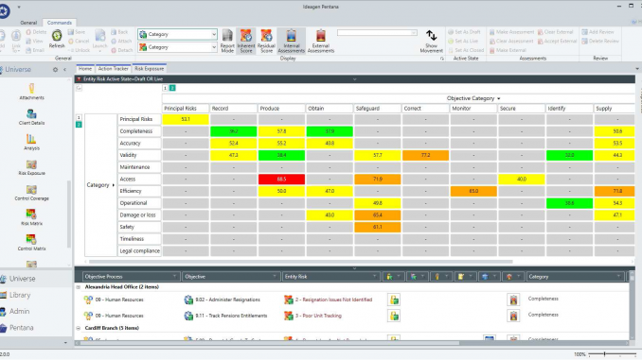This screenshot has width=642, height=360.
Task: Collapse the Cardiff Branch group
Action: 79,328
